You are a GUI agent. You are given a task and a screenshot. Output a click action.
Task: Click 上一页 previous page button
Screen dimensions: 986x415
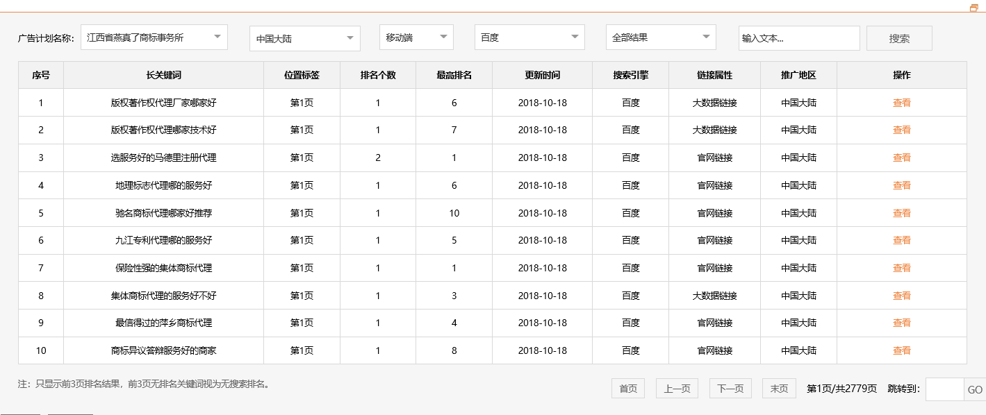(x=677, y=389)
